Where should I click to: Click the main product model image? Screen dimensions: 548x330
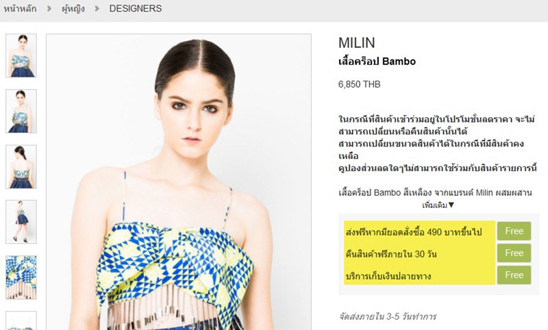click(179, 182)
